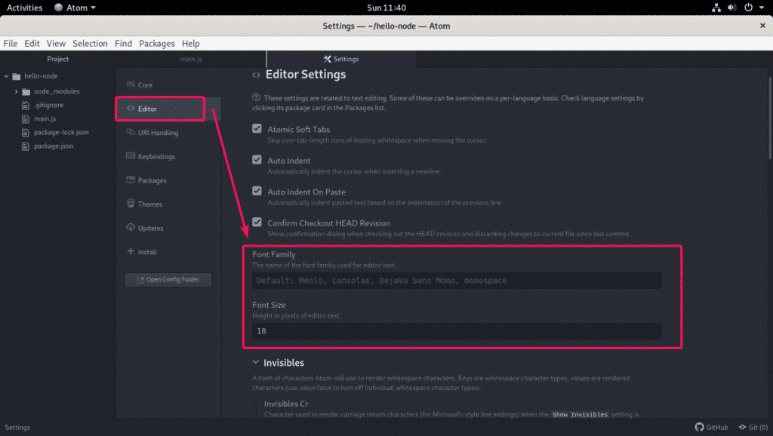Click the package.json file icon
Image resolution: width=773 pixels, height=436 pixels.
(26, 146)
